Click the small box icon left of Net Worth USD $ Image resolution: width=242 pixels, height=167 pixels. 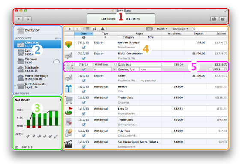coord(17,147)
